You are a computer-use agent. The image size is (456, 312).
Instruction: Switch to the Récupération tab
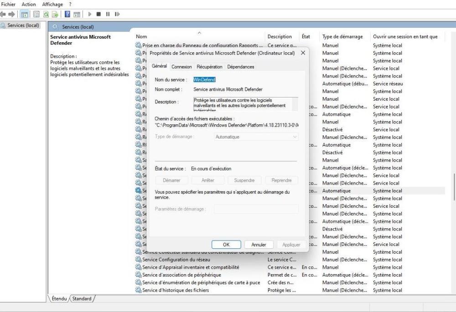(209, 67)
